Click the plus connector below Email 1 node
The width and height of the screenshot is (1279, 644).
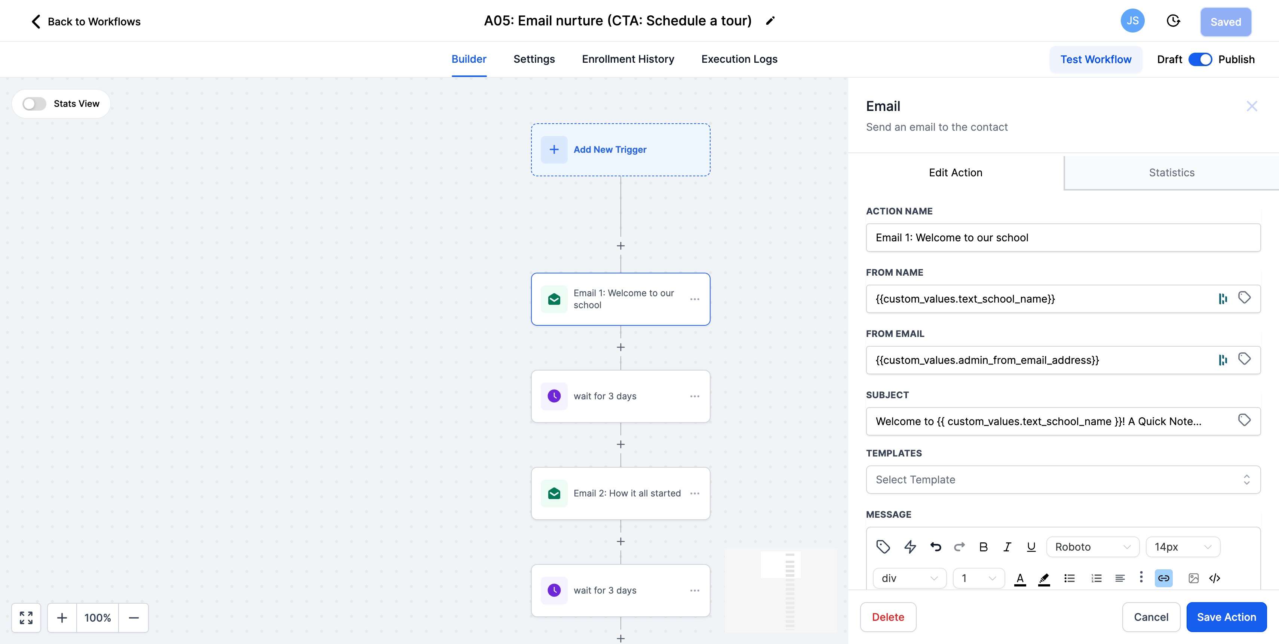(621, 347)
